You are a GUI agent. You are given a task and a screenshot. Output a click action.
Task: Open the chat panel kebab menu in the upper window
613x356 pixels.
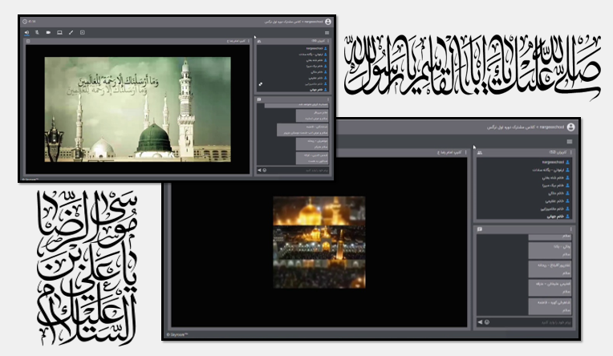(328, 99)
